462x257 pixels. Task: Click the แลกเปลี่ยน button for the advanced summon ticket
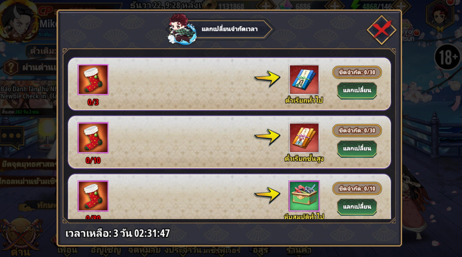(x=357, y=149)
